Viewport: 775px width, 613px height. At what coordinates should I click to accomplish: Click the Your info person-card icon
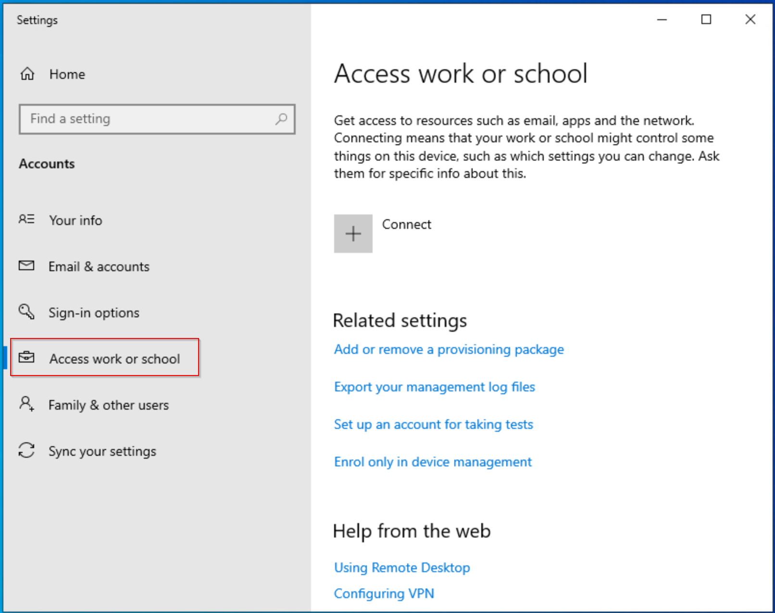(26, 220)
